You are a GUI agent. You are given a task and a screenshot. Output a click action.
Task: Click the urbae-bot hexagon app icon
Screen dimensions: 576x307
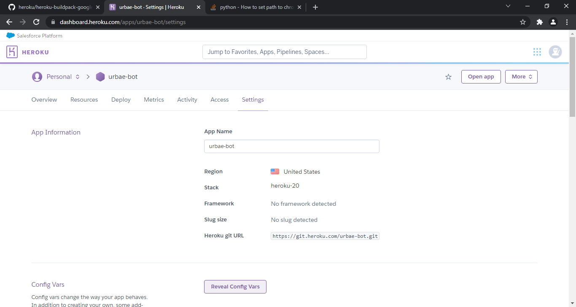click(100, 77)
